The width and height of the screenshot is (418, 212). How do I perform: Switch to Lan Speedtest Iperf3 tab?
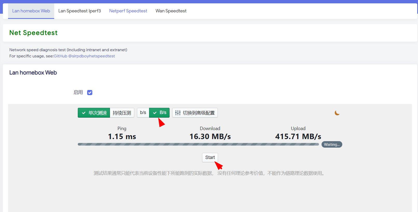coord(80,11)
